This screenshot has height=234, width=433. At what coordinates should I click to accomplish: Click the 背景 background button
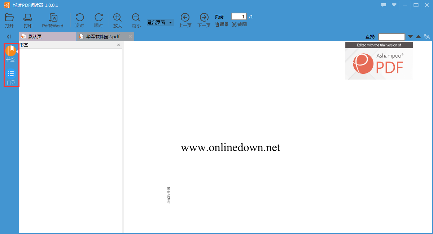[222, 24]
